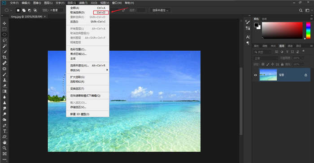The height and width of the screenshot is (163, 314).
Task: Toggle type layer filter T icon
Action: coord(287,52)
